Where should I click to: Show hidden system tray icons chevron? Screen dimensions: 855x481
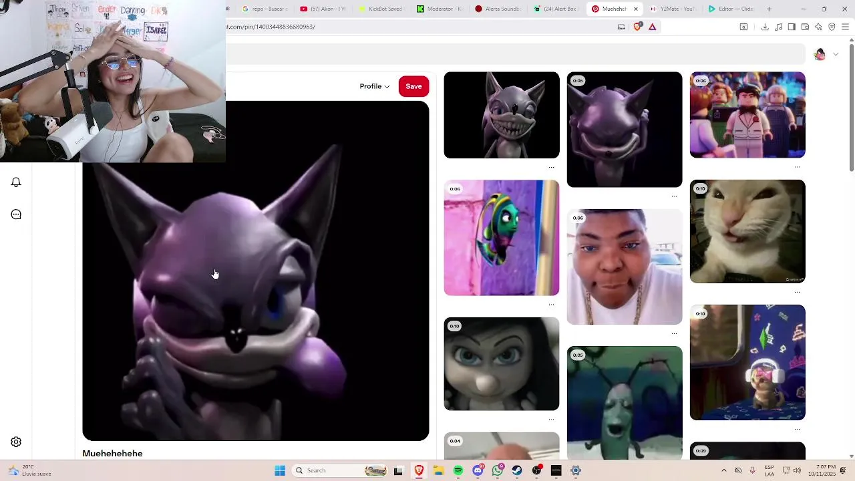(723, 470)
